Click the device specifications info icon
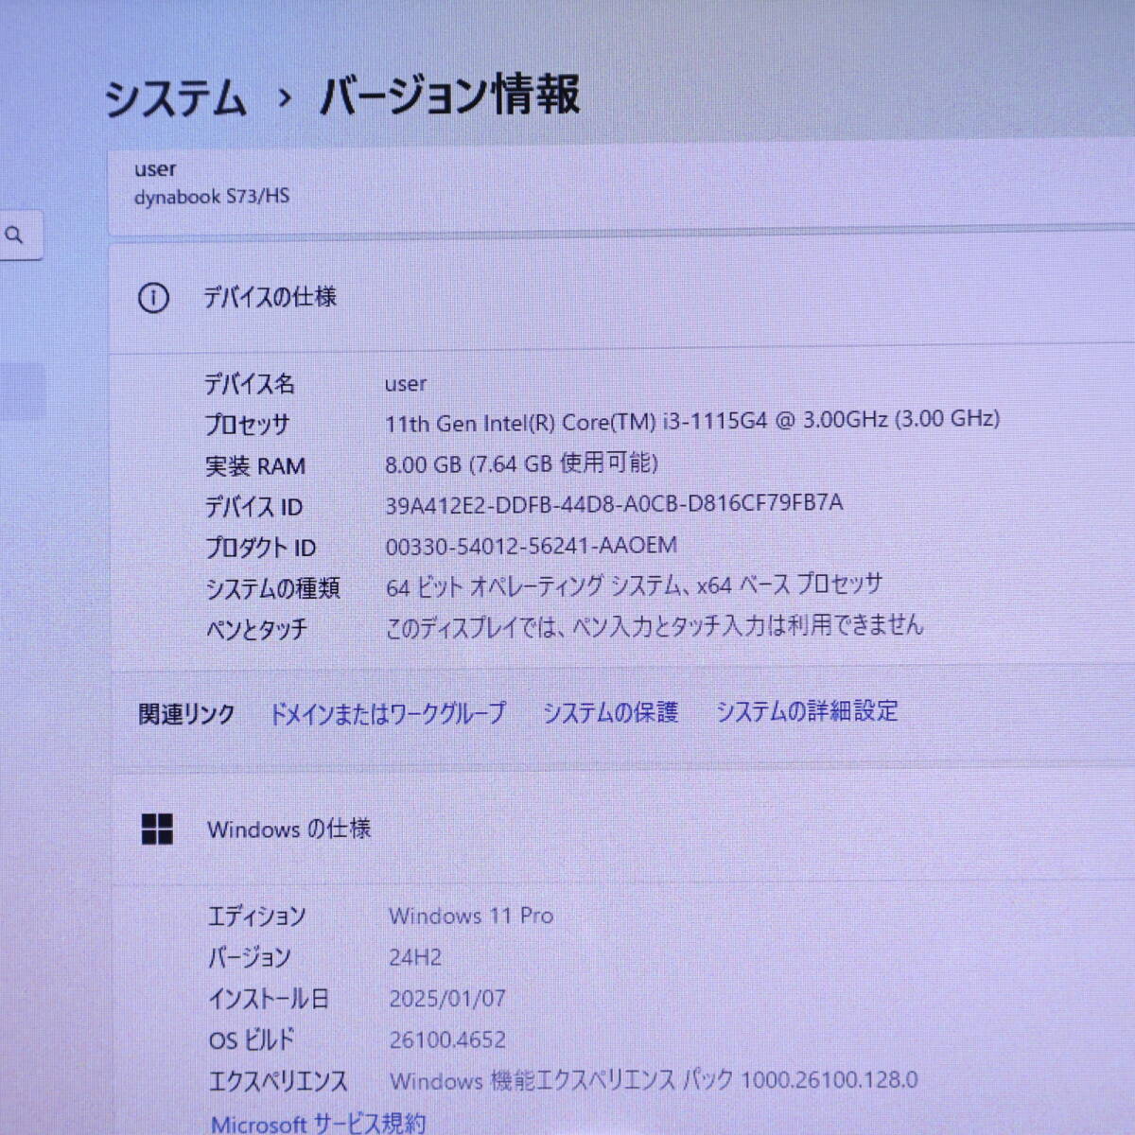This screenshot has height=1135, width=1135. (153, 298)
